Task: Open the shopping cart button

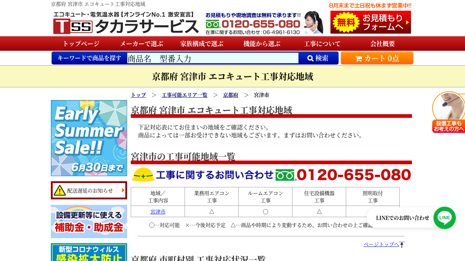Action: pyautogui.click(x=377, y=58)
